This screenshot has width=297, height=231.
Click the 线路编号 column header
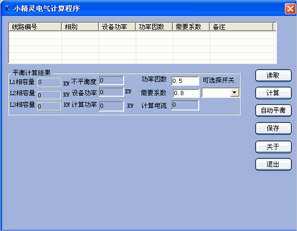[x=35, y=27]
